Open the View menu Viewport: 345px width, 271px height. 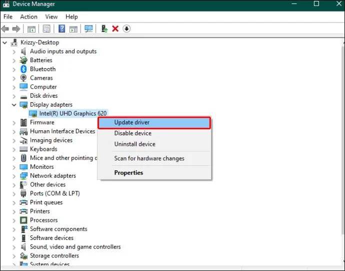[51, 17]
